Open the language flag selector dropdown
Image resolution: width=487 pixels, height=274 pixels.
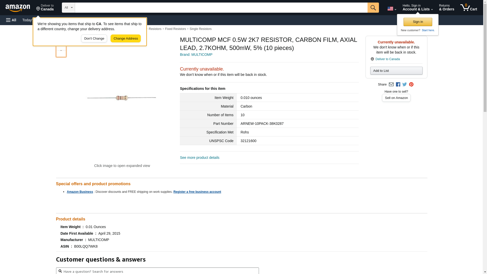tap(392, 9)
